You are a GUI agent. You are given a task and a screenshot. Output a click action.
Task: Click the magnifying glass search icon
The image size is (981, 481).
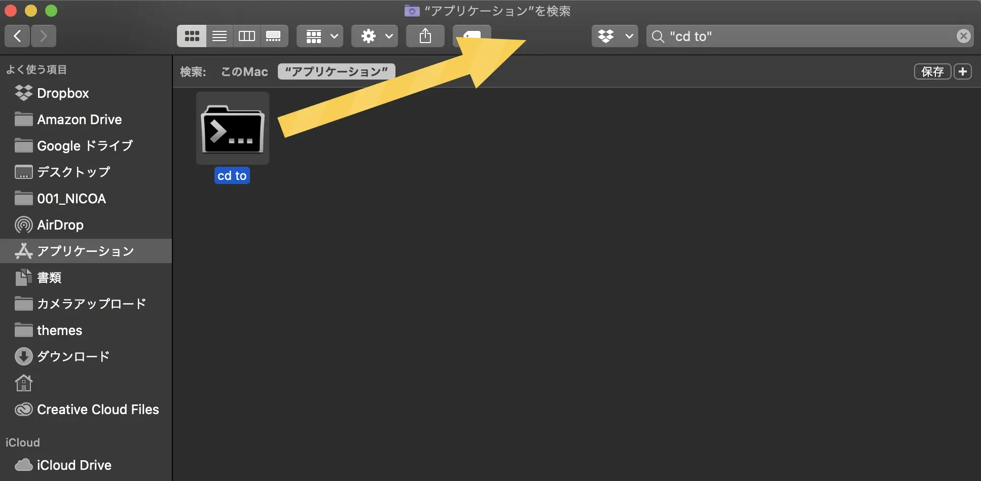[x=658, y=36]
